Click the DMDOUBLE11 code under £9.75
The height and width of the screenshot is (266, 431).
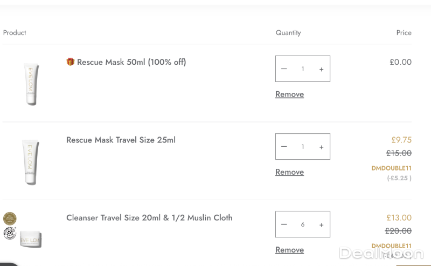pos(391,168)
